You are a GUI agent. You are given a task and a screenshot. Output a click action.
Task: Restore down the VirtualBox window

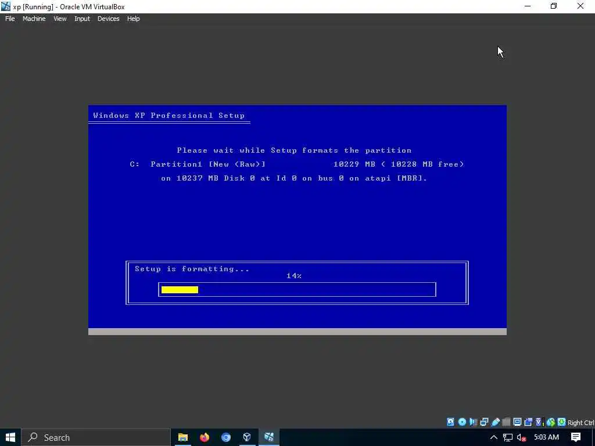[x=554, y=6]
